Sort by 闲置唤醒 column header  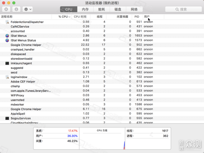tap(119, 17)
